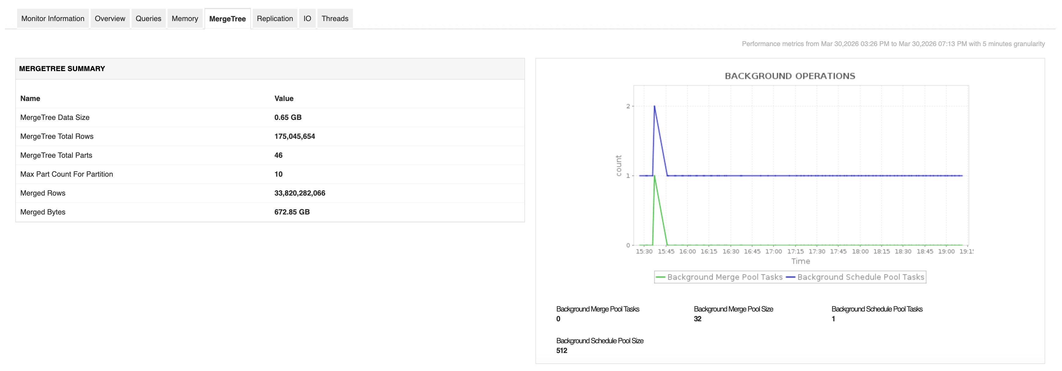Click the 0.65 GB value
The width and height of the screenshot is (1062, 371).
tap(288, 117)
